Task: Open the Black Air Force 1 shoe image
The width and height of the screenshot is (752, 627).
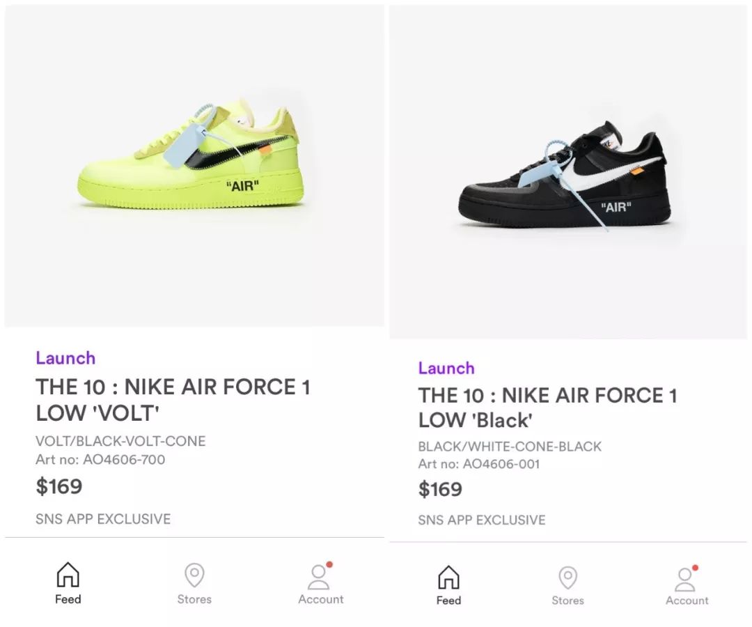Action: 565,175
